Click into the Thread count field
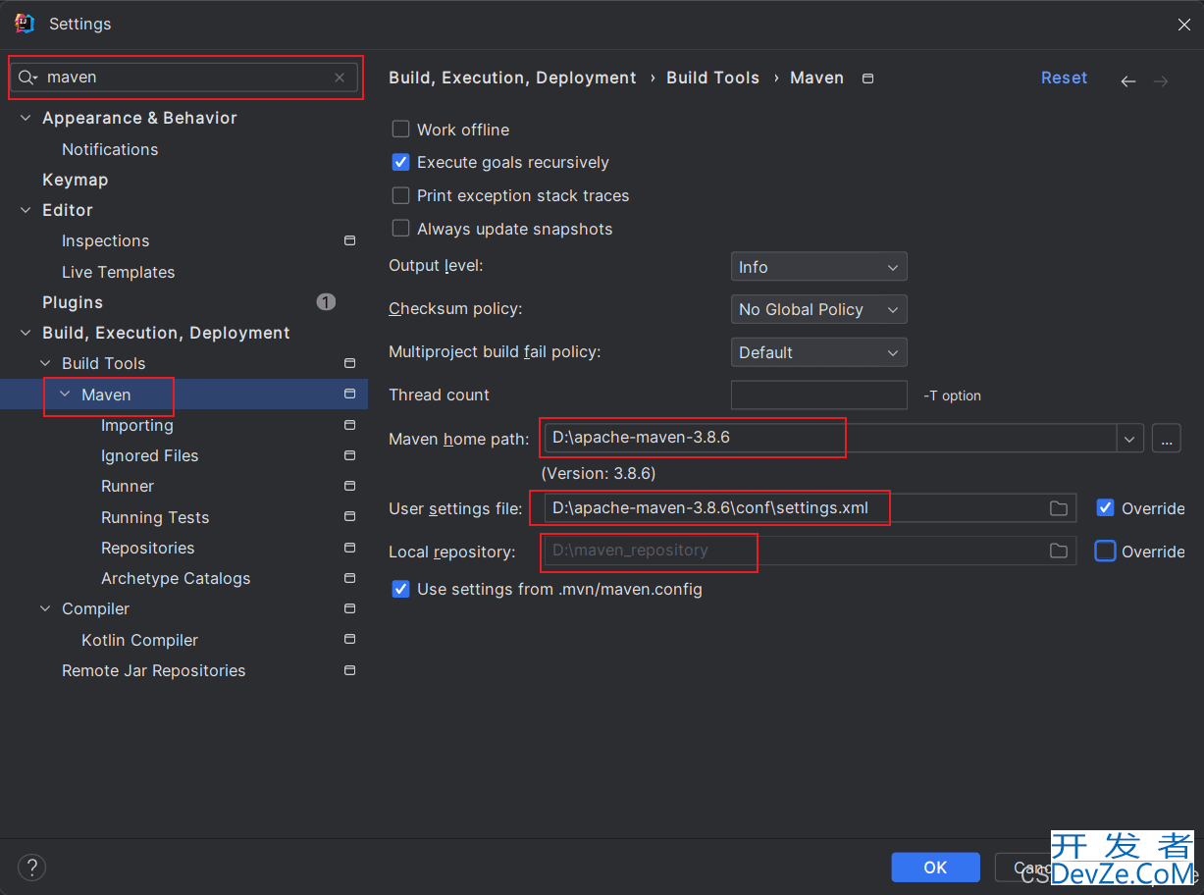 [818, 395]
